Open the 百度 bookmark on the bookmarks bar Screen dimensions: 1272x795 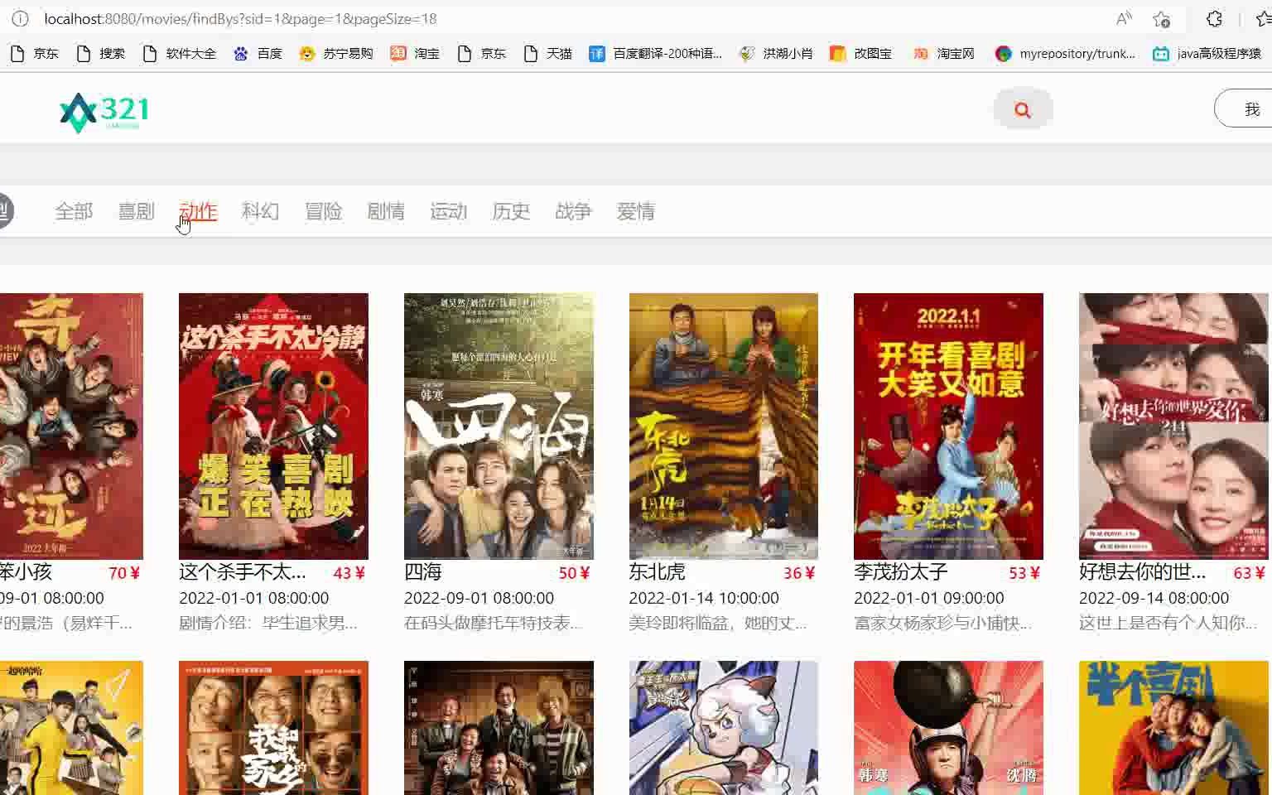click(x=258, y=53)
